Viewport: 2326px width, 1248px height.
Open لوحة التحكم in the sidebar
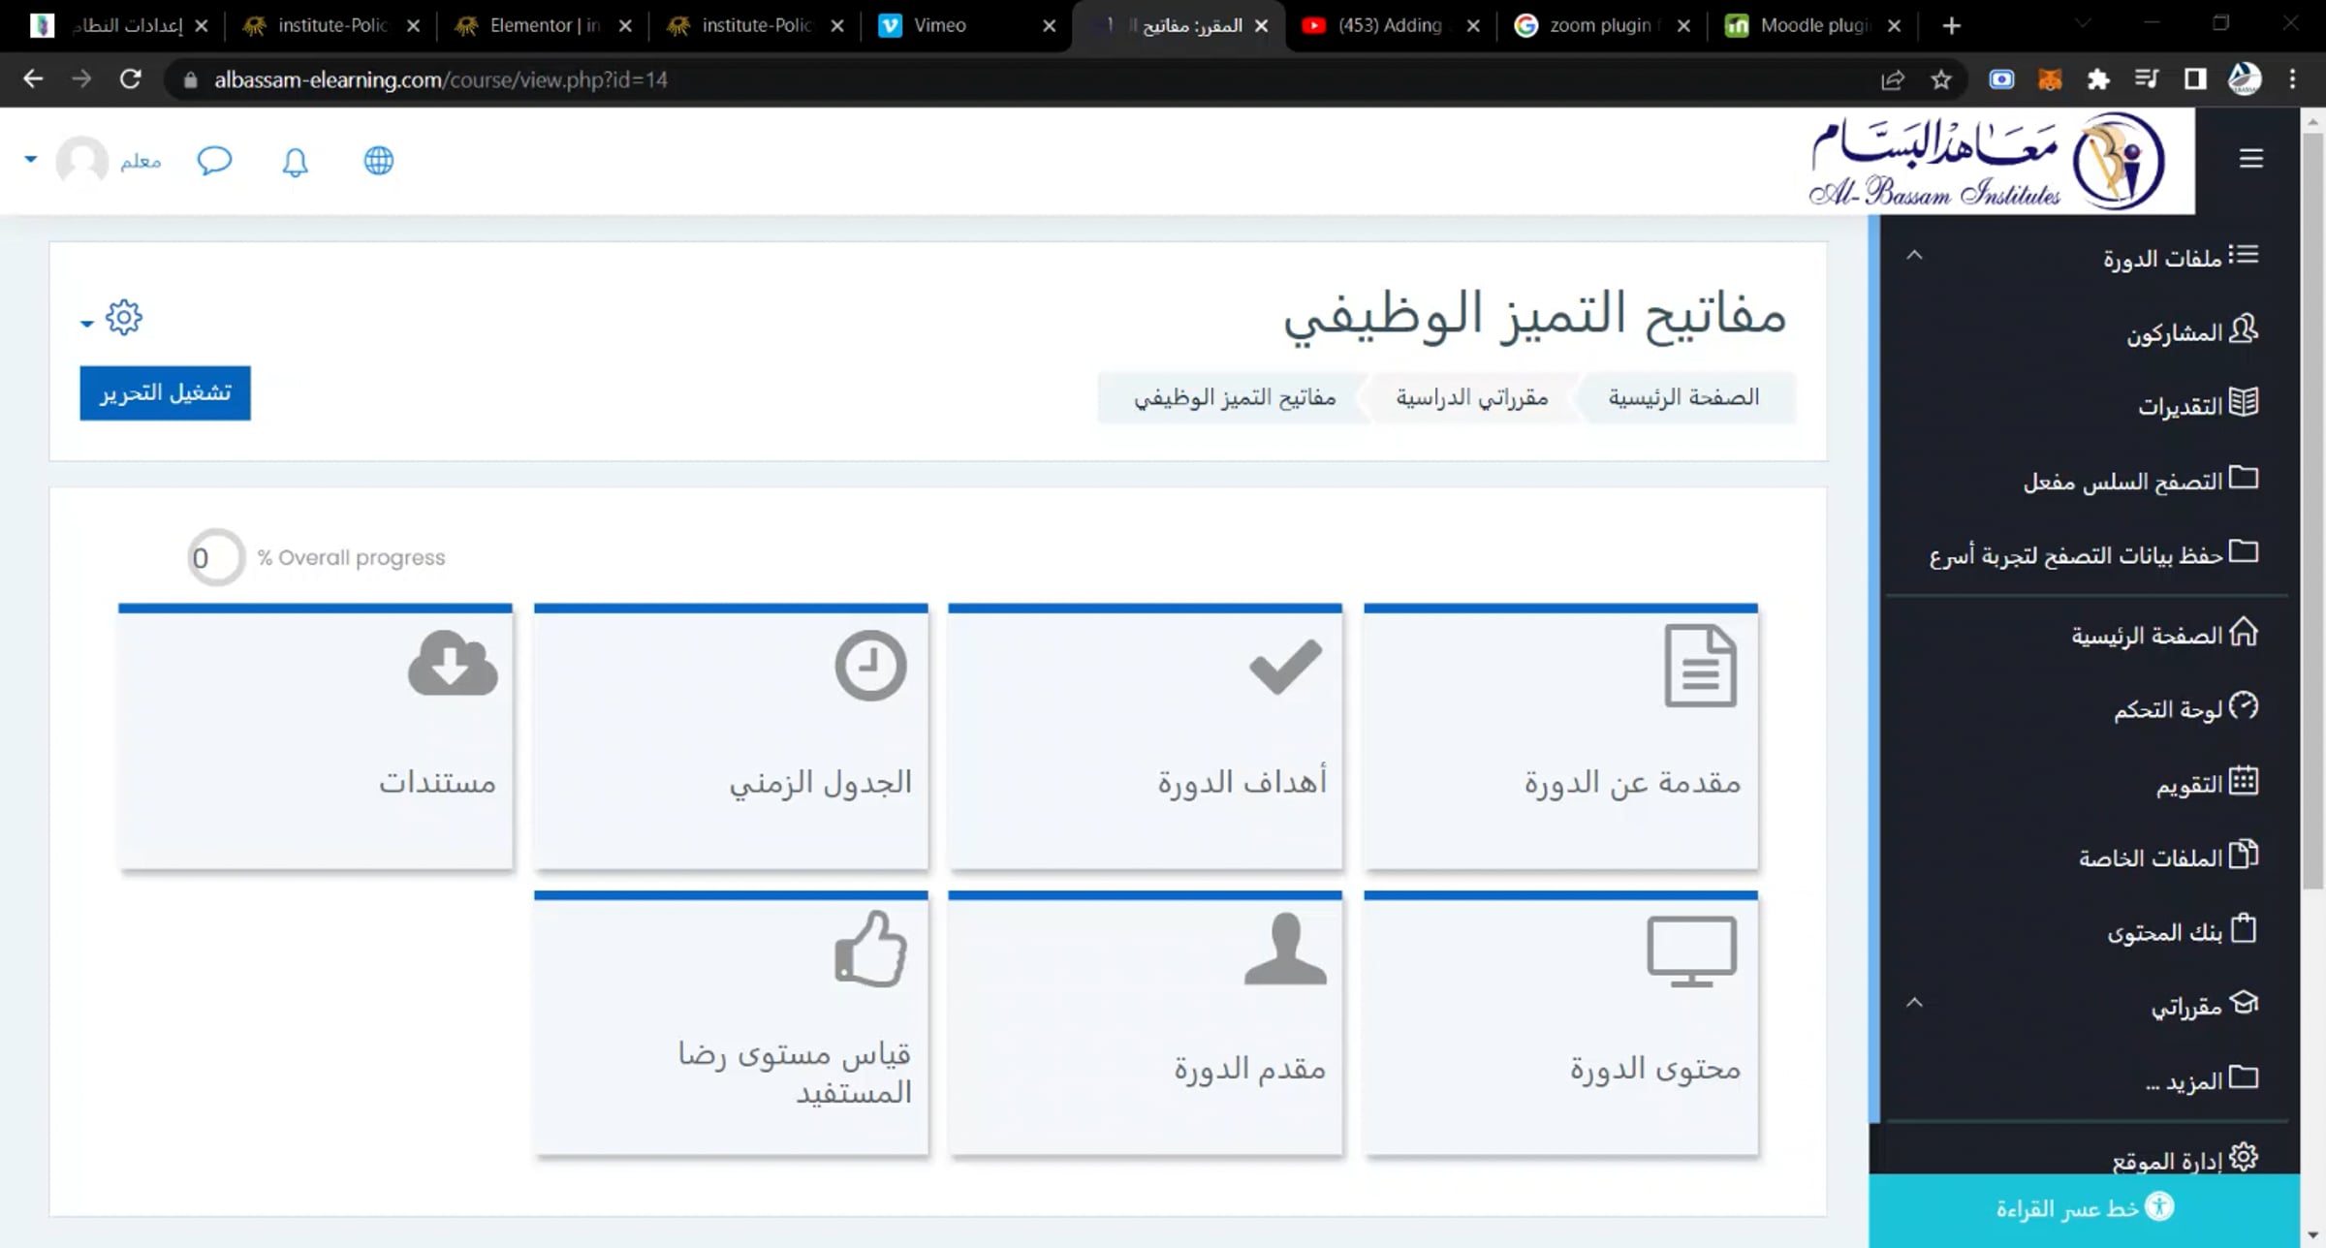(2186, 708)
